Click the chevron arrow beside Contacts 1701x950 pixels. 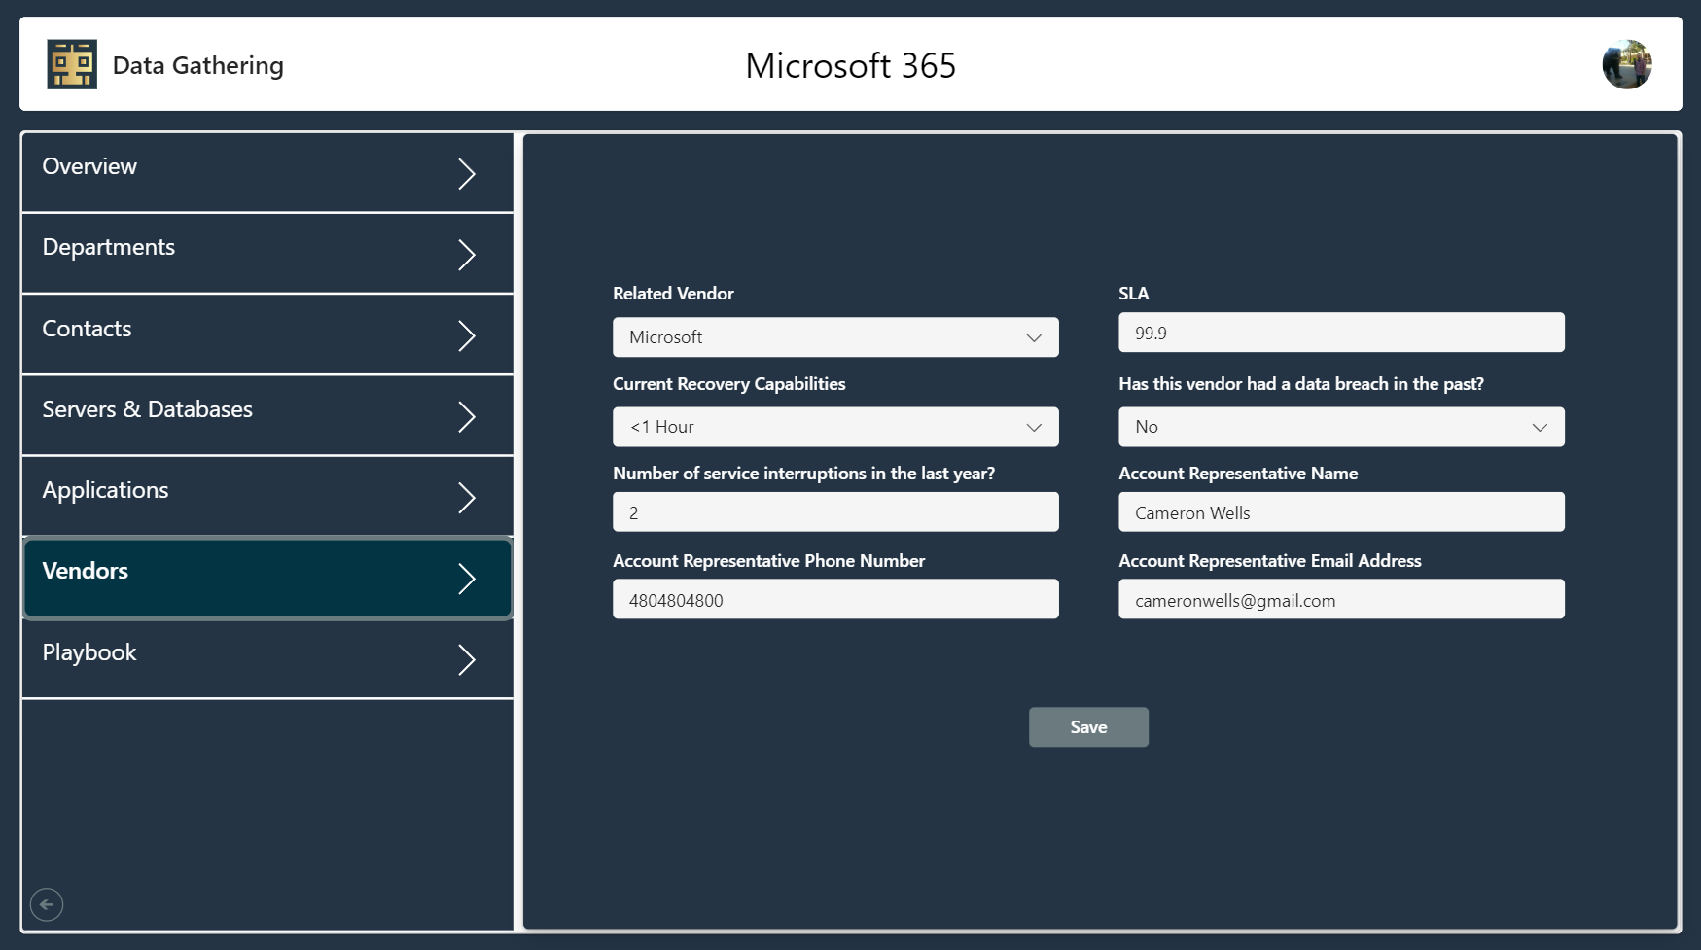467,336
